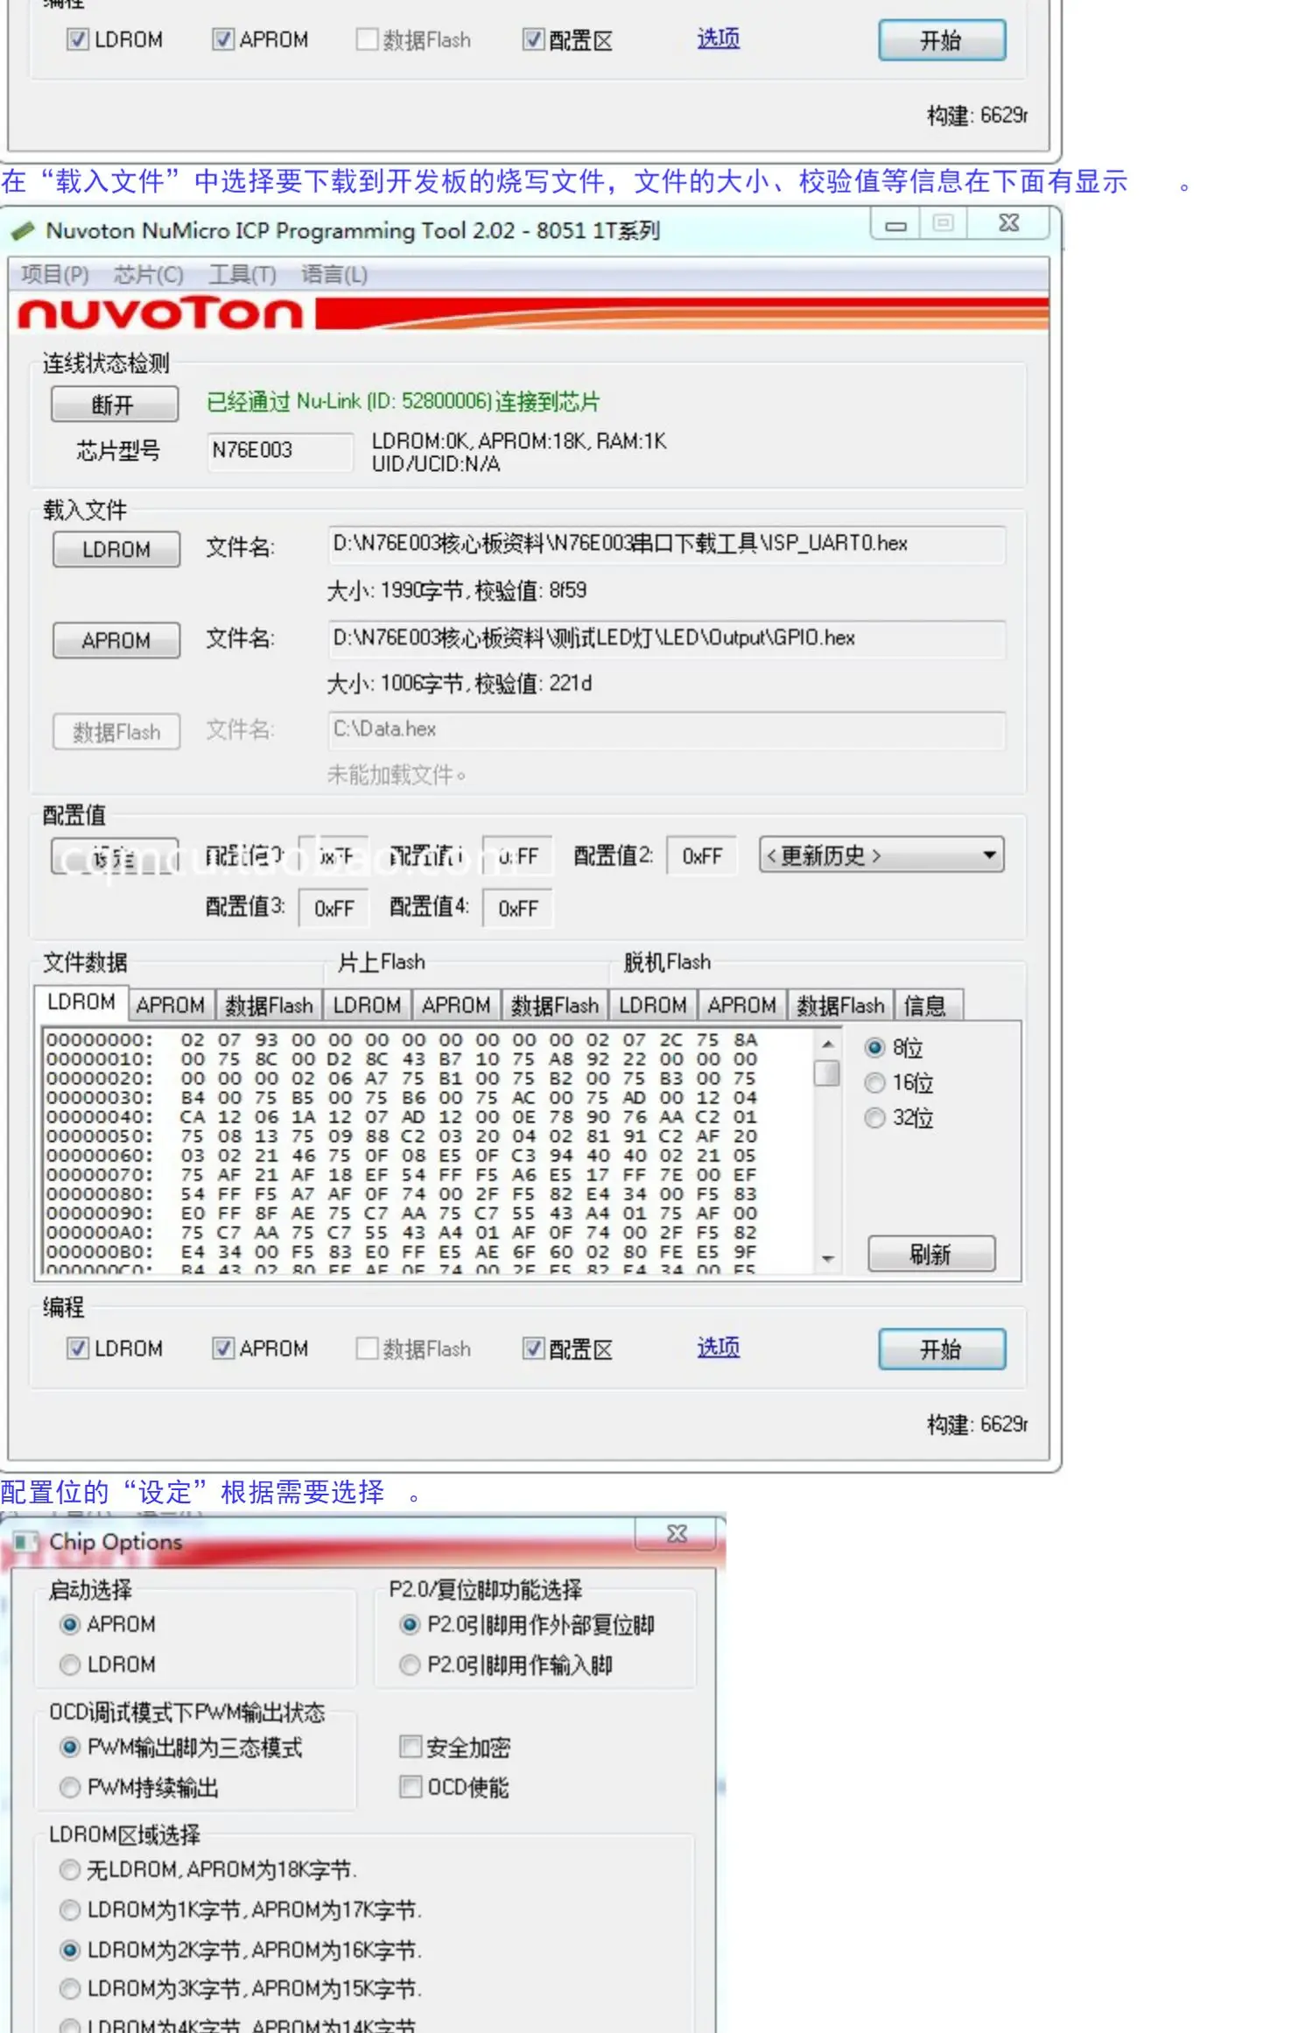Click the Chip Options dialog title icon

26,1542
